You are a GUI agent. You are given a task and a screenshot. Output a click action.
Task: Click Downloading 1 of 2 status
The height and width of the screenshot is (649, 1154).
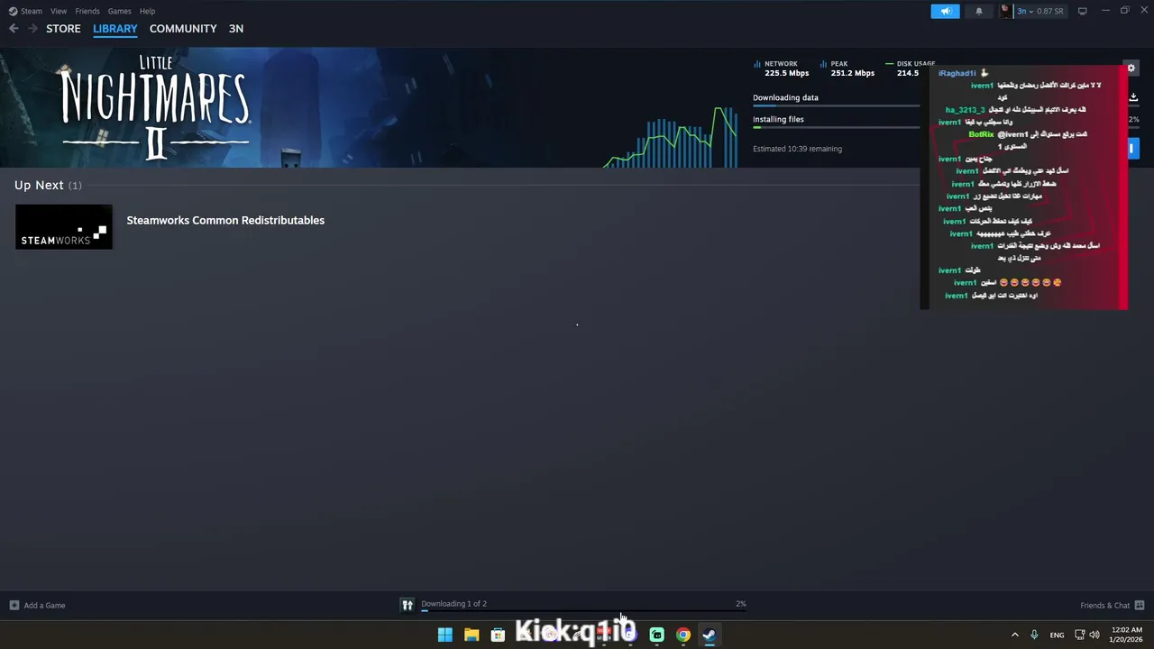pyautogui.click(x=453, y=604)
